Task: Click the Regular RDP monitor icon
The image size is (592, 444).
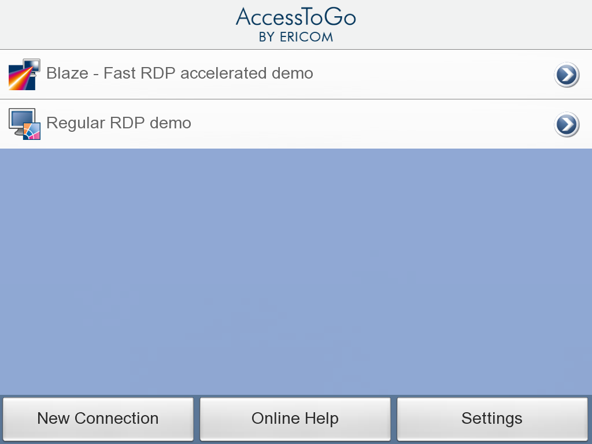Action: [24, 124]
